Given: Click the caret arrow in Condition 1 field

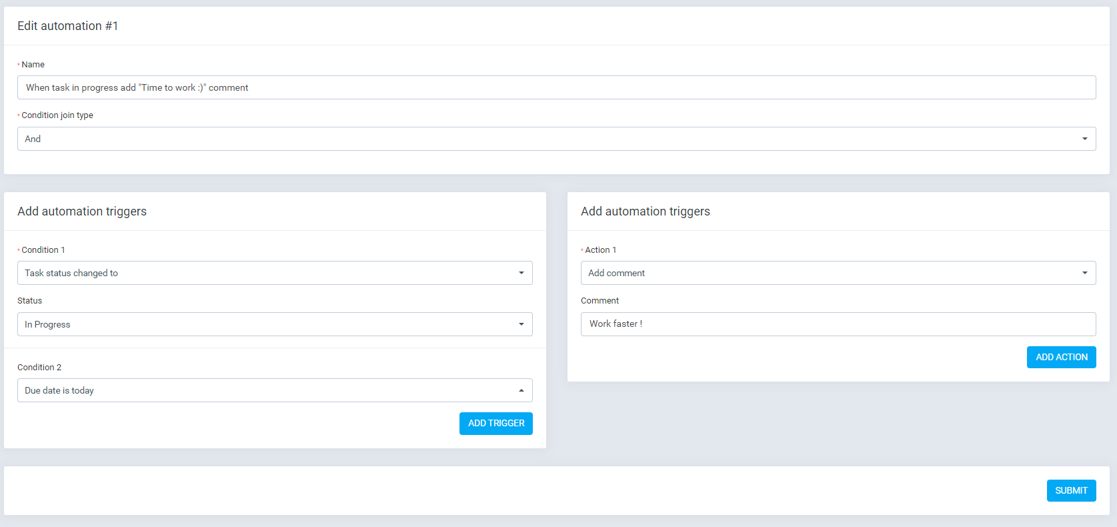Looking at the screenshot, I should pos(521,273).
